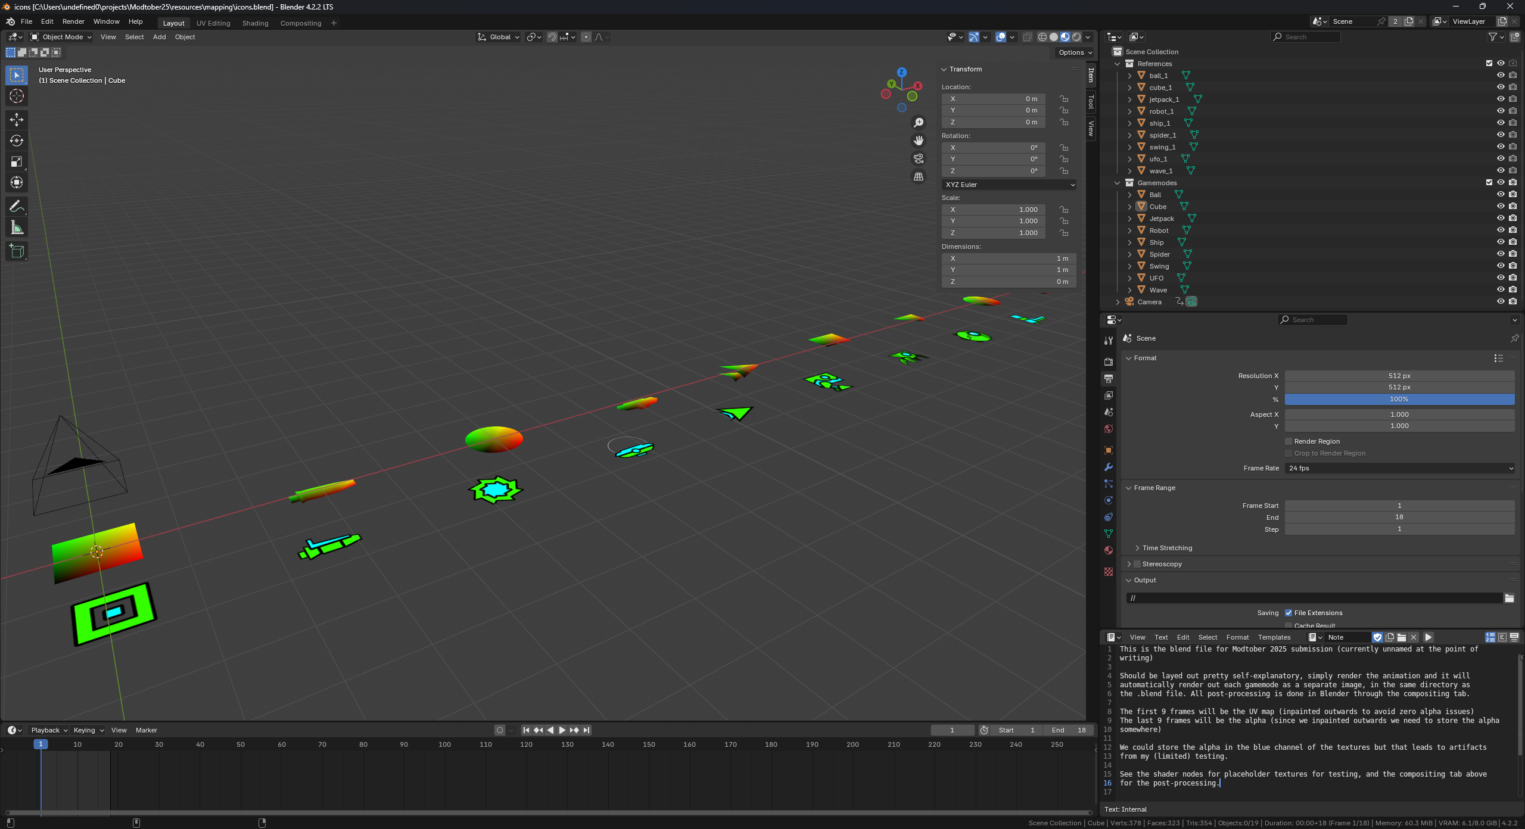Toggle snapping with the magnet icon
The height and width of the screenshot is (829, 1525).
[552, 37]
